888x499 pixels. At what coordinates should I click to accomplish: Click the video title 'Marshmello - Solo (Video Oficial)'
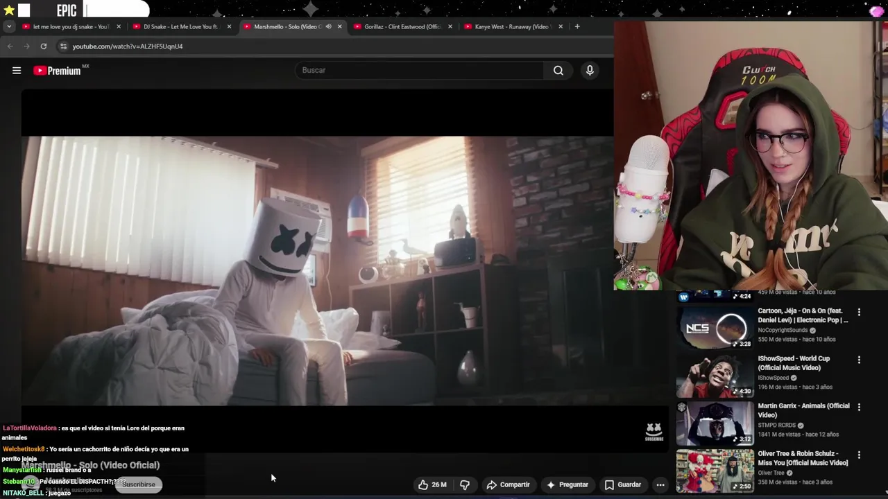tap(91, 465)
